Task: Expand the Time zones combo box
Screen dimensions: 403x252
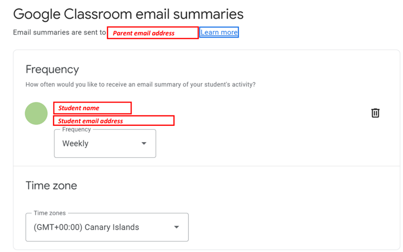Action: 107,227
